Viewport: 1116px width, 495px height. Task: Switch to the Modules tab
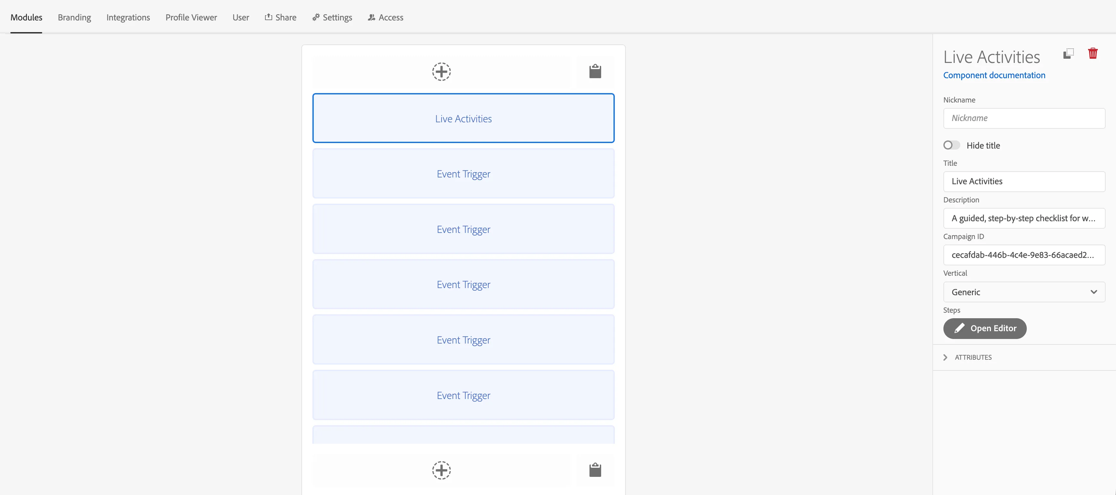tap(26, 17)
